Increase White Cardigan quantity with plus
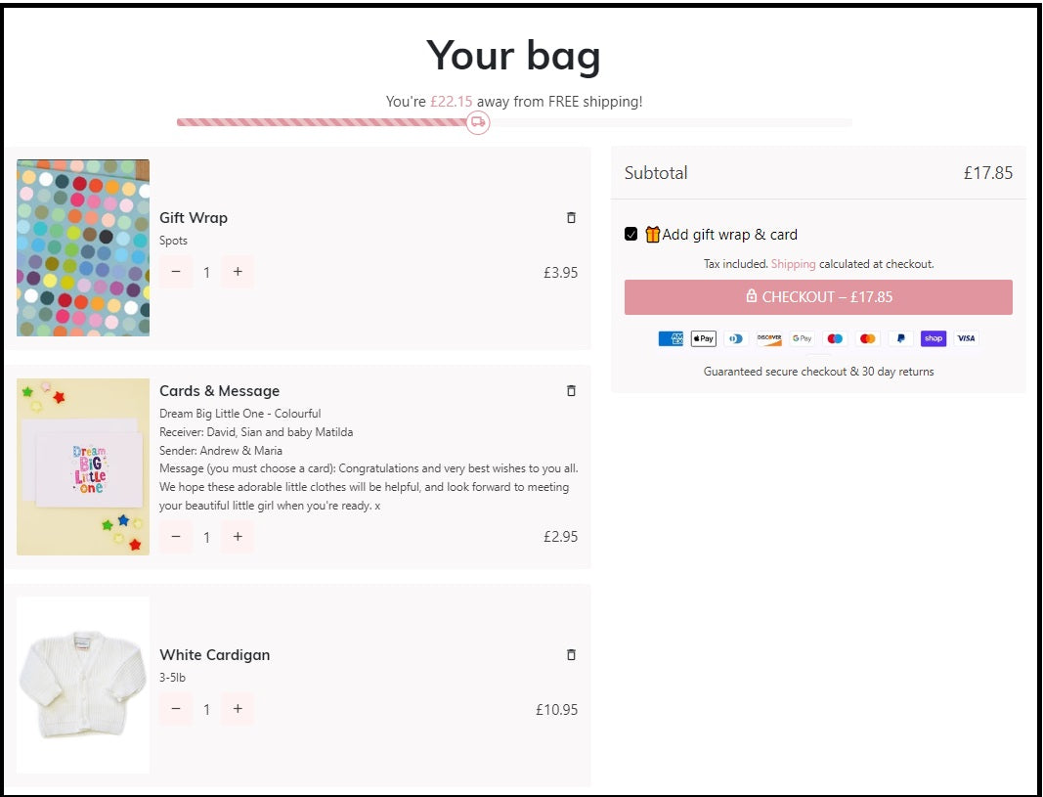1043x797 pixels. [238, 709]
